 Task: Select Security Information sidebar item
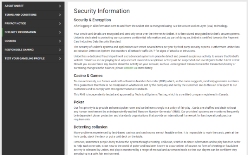[33, 32]
